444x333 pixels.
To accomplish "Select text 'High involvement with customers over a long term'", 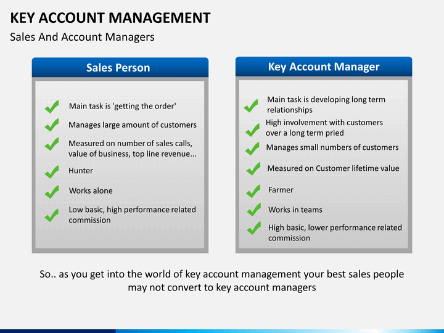I will pyautogui.click(x=324, y=128).
